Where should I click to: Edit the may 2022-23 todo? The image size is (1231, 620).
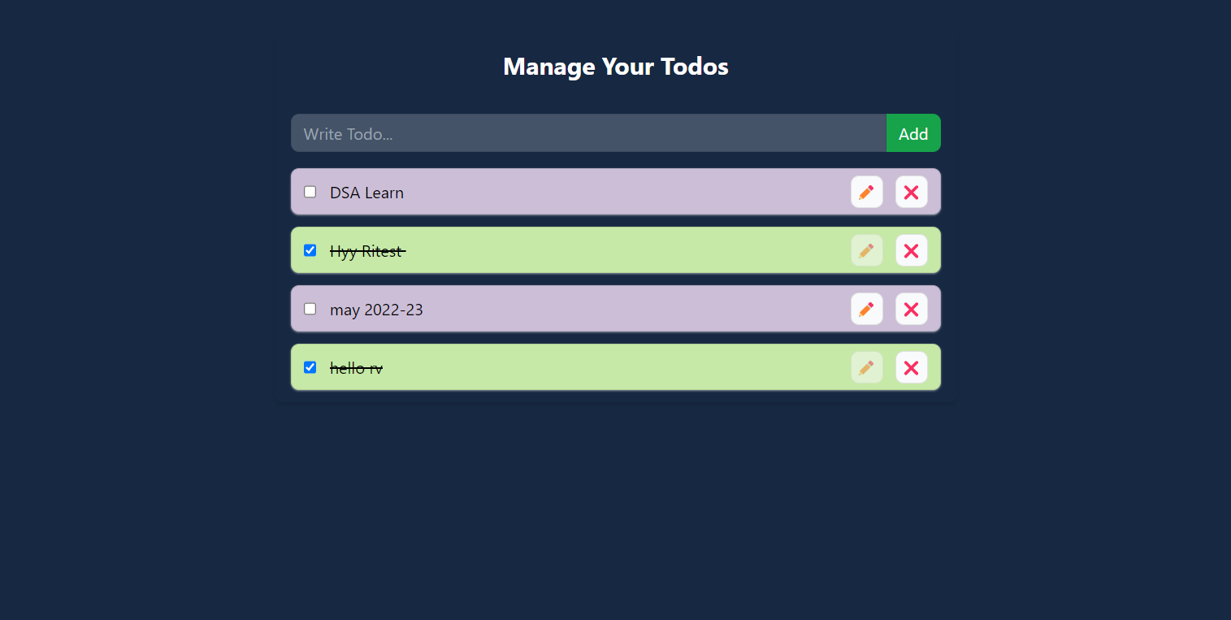(866, 309)
